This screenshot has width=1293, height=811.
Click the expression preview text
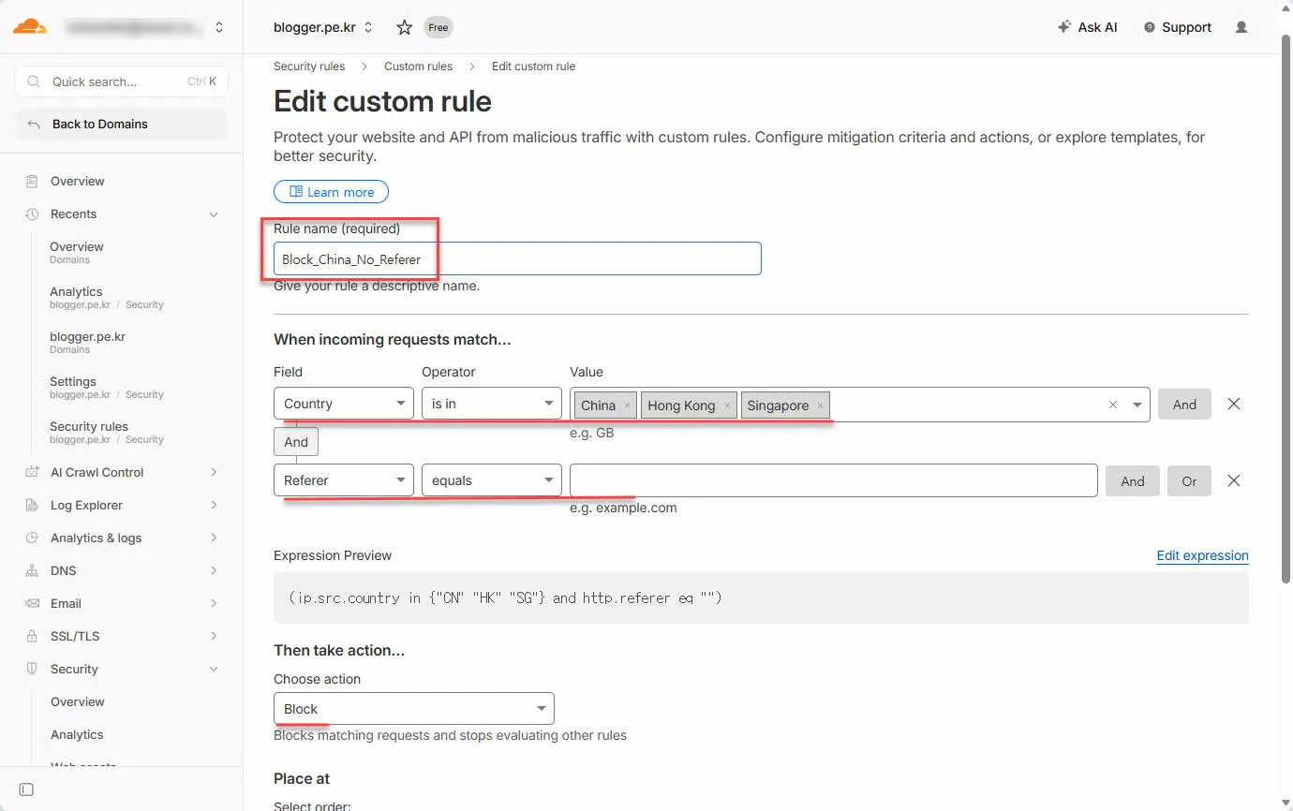[506, 597]
